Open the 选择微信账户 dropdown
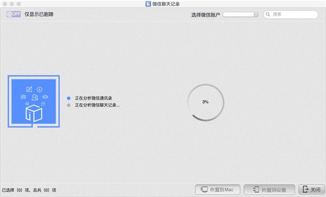Screen dimensions: 326x197 (241, 14)
